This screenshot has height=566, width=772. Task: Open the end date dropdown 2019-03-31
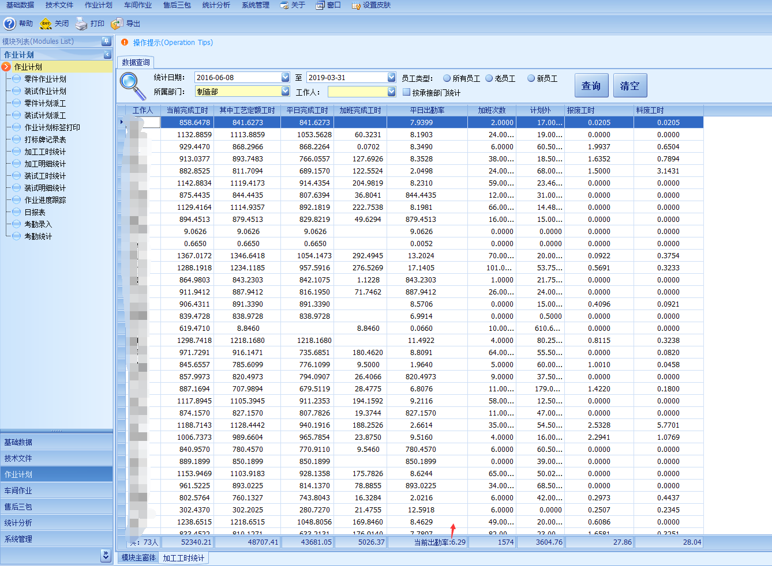click(392, 77)
